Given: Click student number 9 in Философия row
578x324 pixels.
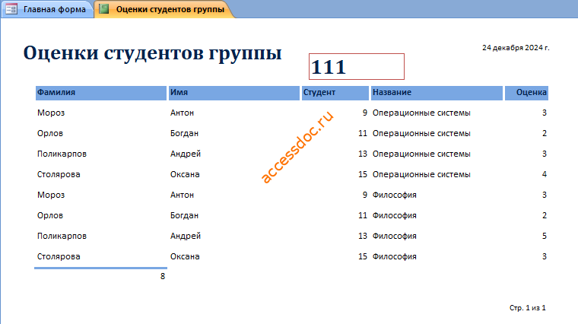Looking at the screenshot, I should pos(365,195).
